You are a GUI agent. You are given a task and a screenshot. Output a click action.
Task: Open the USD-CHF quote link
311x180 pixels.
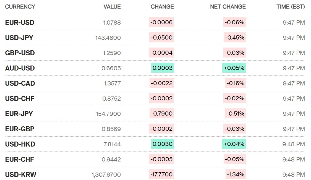(x=20, y=99)
